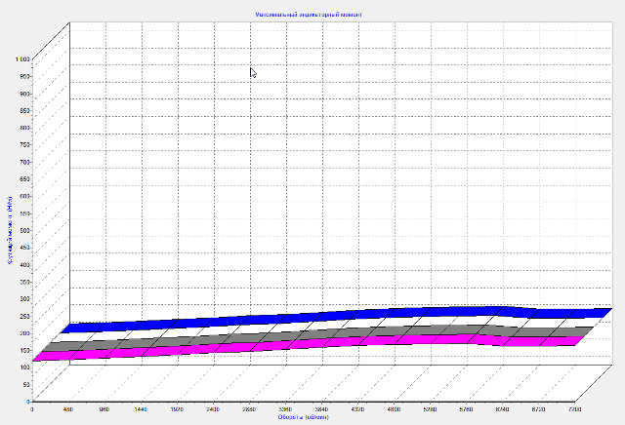Click the 480 horizontal axis label
This screenshot has height=425, width=625.
click(x=69, y=409)
